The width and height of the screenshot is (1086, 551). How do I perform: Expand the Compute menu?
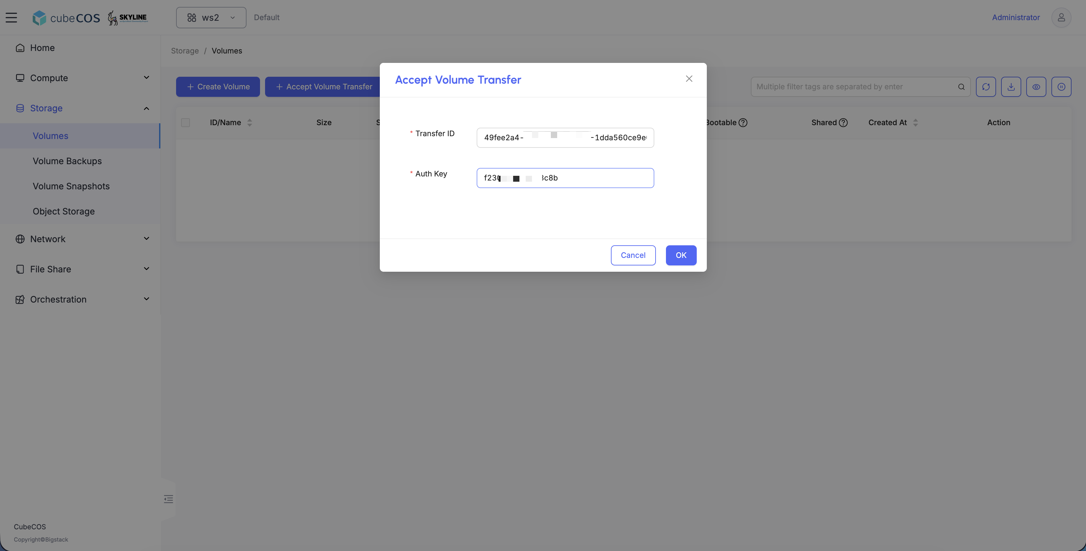click(80, 78)
